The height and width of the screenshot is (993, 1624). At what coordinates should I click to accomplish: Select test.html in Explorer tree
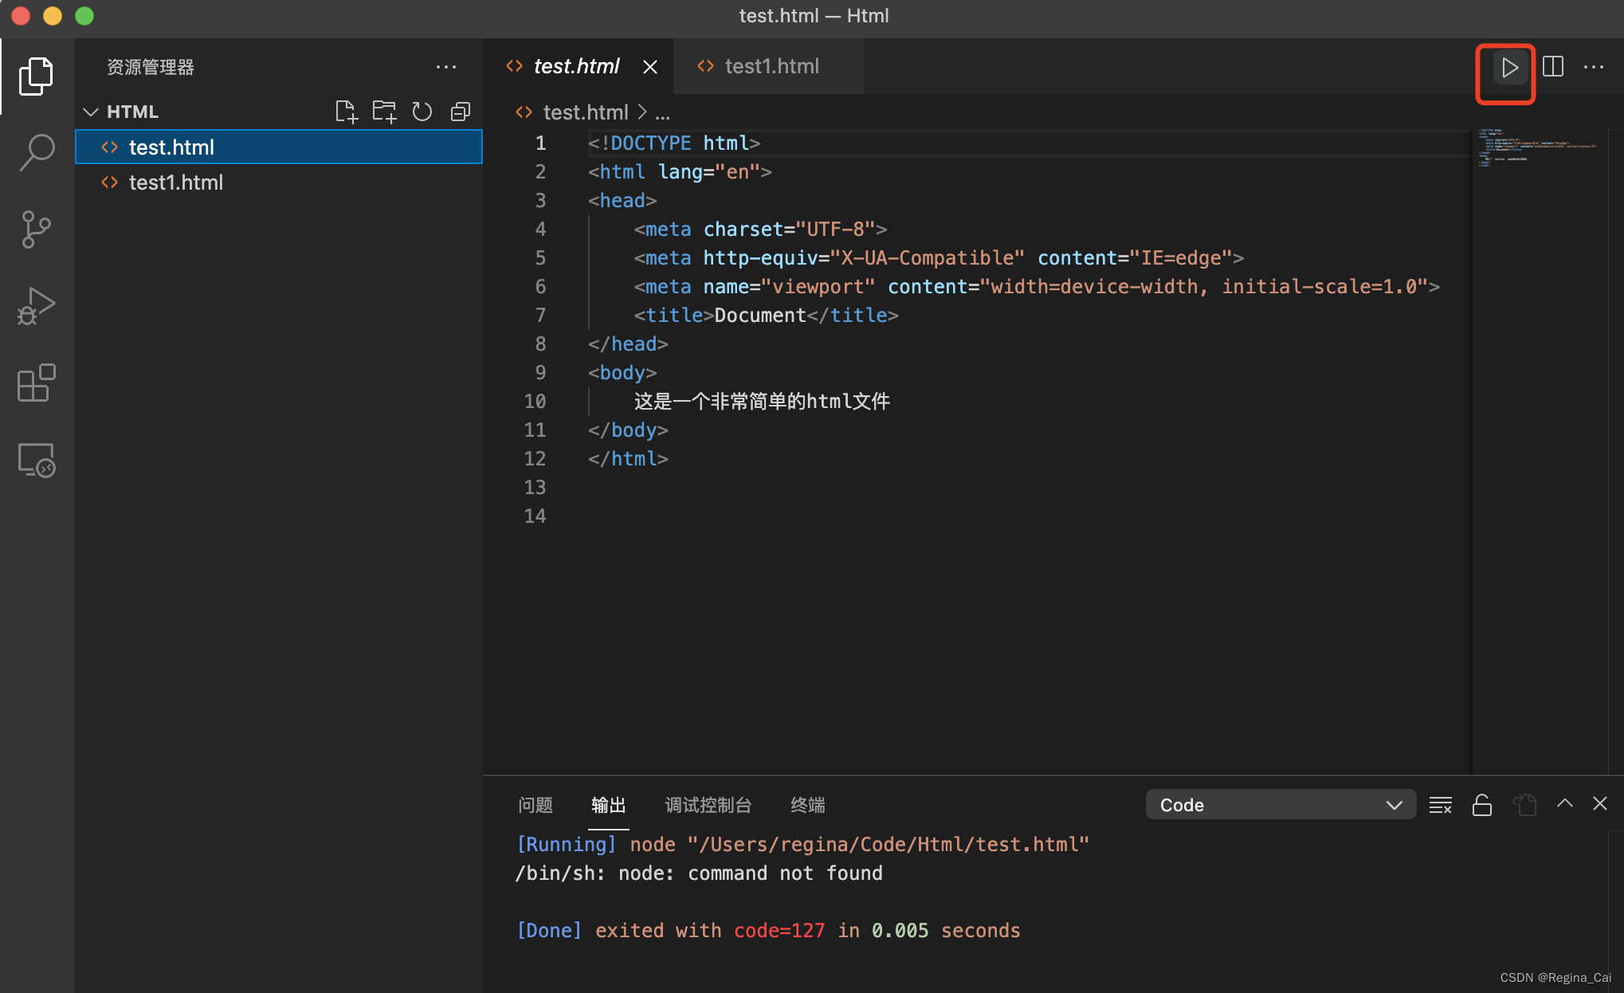point(279,147)
